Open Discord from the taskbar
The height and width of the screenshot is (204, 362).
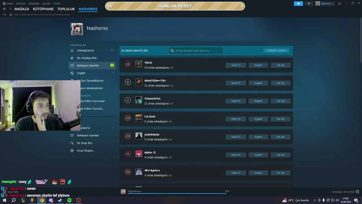(51, 200)
